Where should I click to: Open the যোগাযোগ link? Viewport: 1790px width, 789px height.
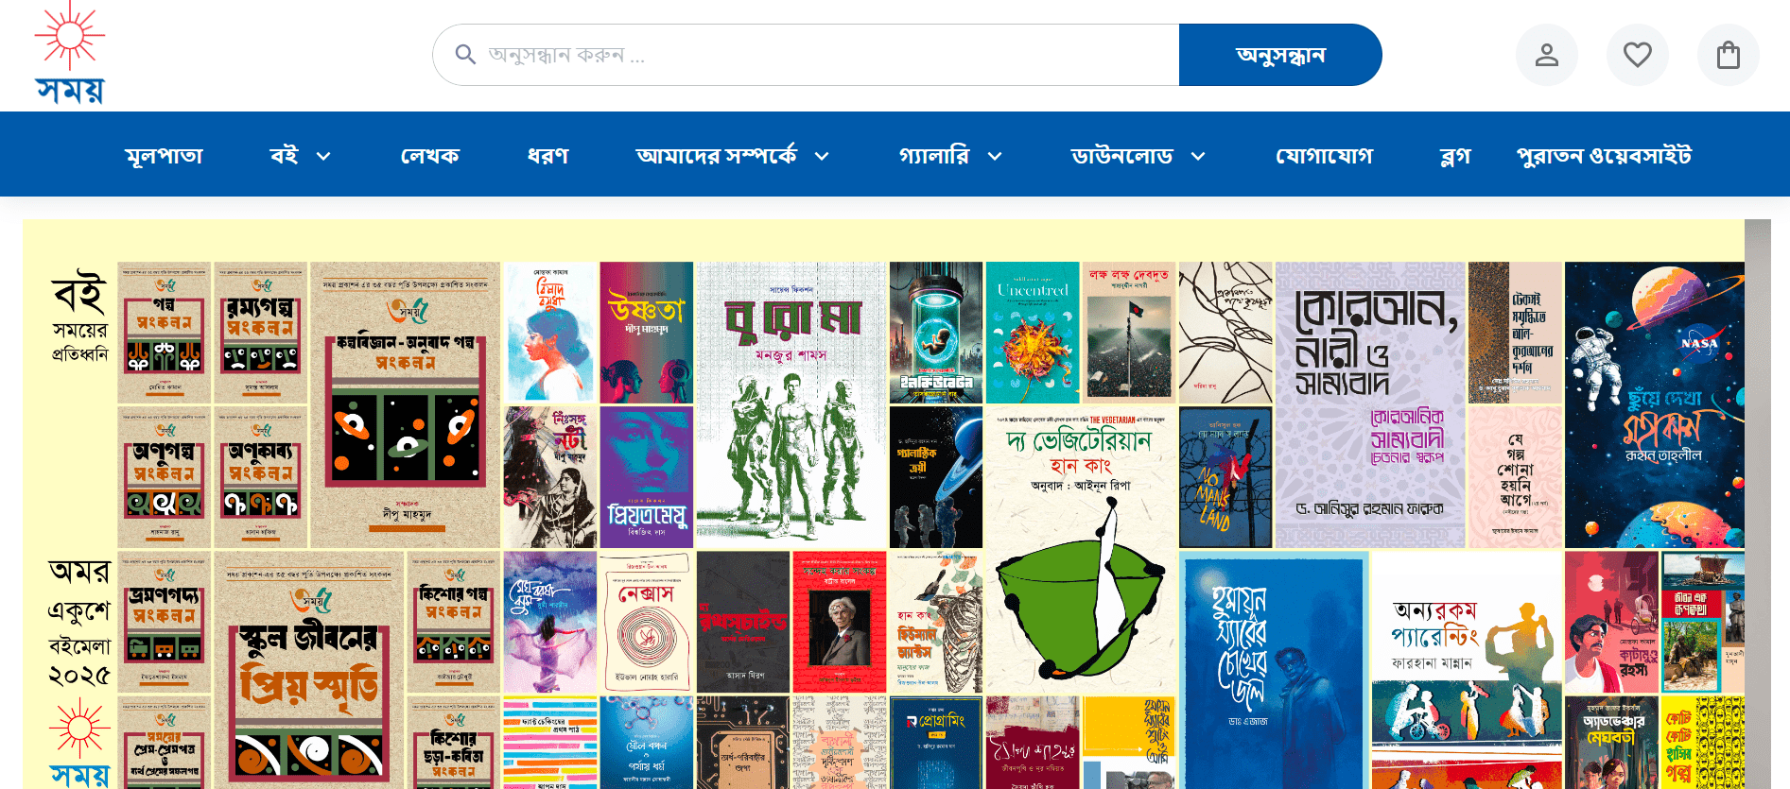pyautogui.click(x=1325, y=156)
